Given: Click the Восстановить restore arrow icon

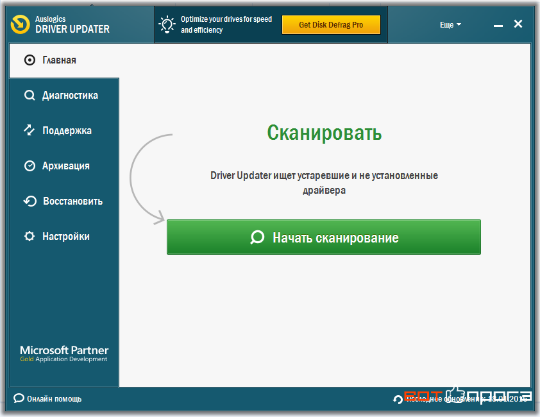Looking at the screenshot, I should (30, 201).
